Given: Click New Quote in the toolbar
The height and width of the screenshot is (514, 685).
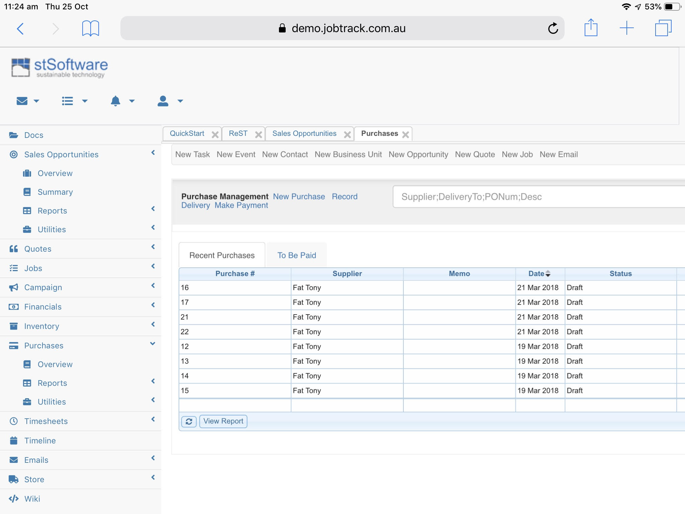Looking at the screenshot, I should pos(475,155).
